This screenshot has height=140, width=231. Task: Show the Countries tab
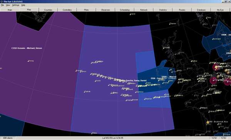click(48, 10)
